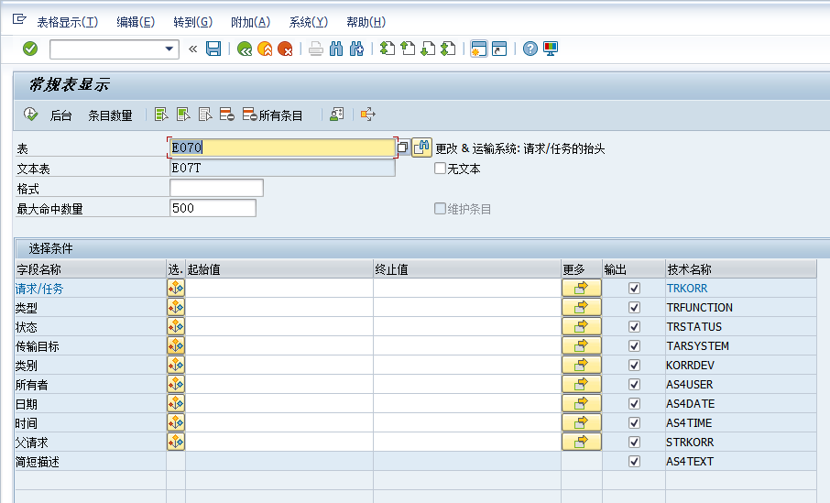Open 转到(G) menu
The height and width of the screenshot is (503, 830).
[x=192, y=22]
